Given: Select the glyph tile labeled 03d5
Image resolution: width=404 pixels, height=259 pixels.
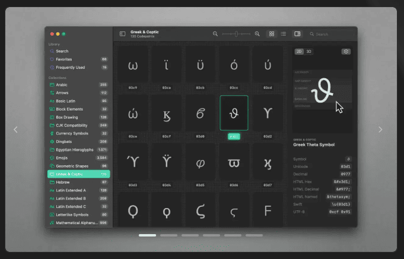Looking at the screenshot, I should click(x=200, y=162).
